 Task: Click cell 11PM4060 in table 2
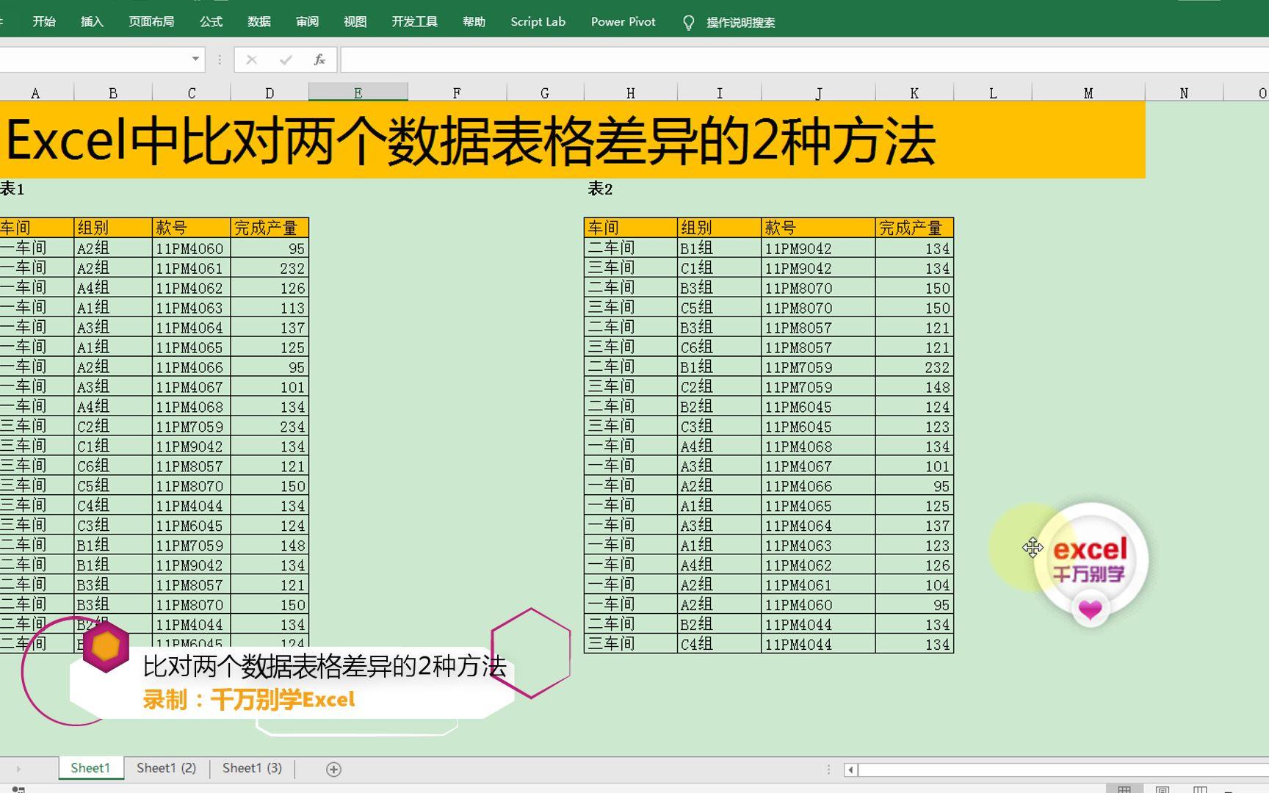coord(818,605)
